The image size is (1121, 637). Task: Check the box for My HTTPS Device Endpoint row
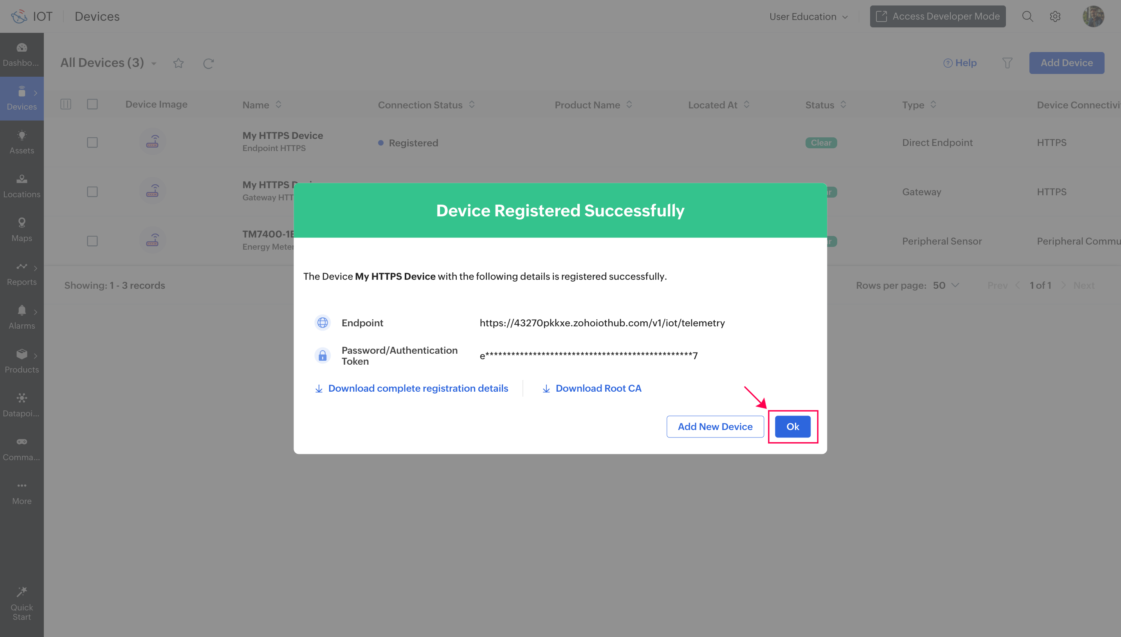click(x=92, y=143)
